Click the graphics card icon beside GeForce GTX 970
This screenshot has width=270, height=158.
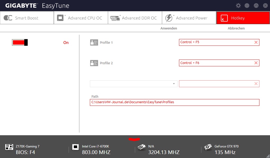[208, 147]
